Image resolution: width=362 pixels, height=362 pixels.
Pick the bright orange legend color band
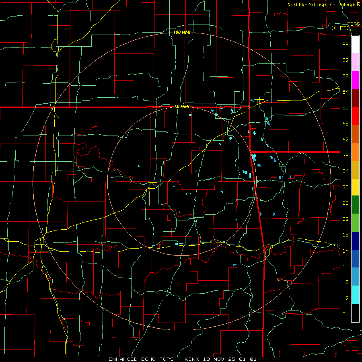coord(355,152)
